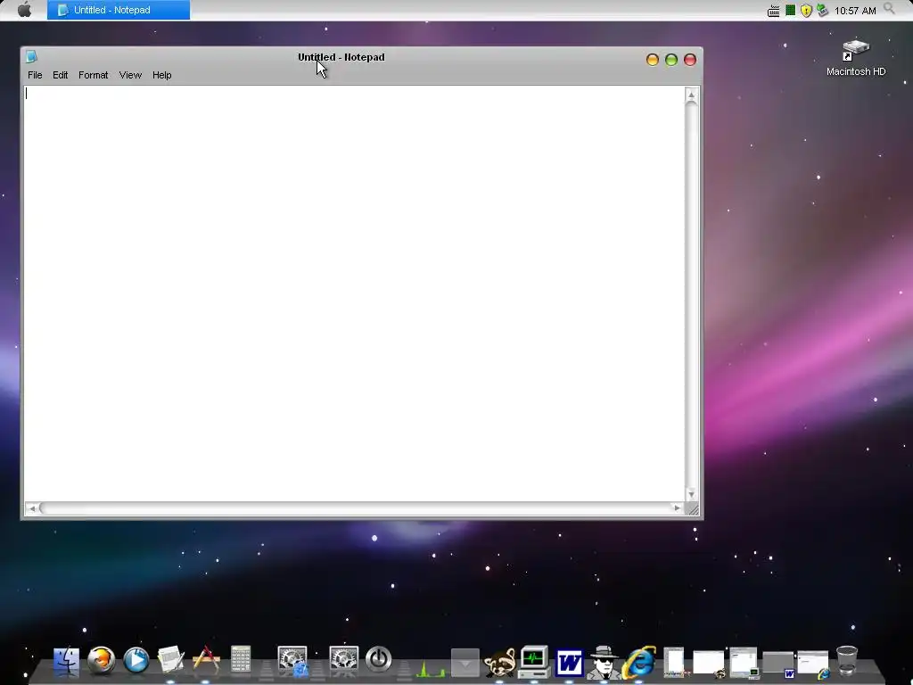Open the raccoon dock icon
The image size is (913, 685).
499,663
